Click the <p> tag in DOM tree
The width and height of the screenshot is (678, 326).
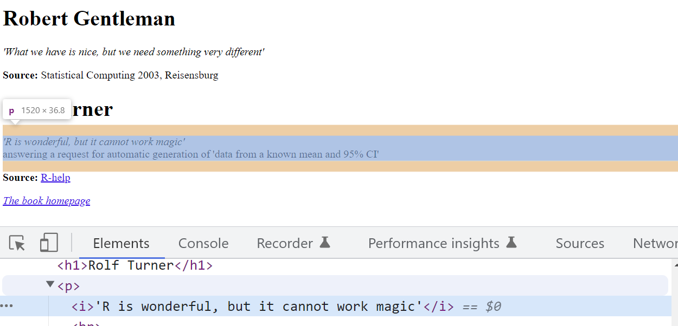pyautogui.click(x=68, y=285)
